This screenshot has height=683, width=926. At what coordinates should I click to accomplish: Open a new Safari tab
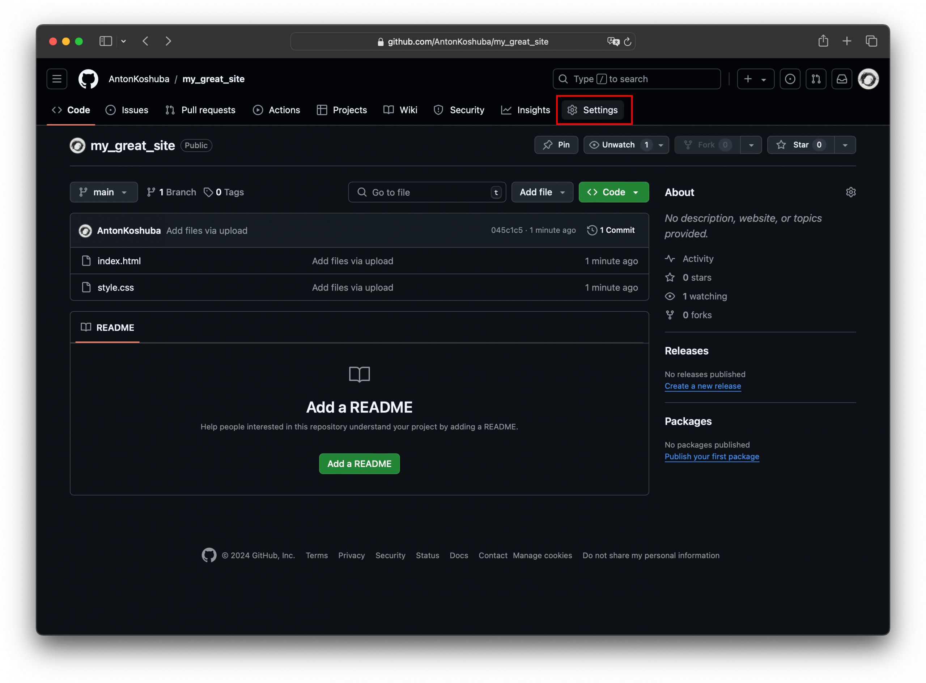[847, 41]
